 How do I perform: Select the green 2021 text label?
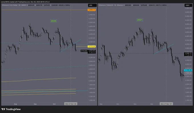click(140, 20)
